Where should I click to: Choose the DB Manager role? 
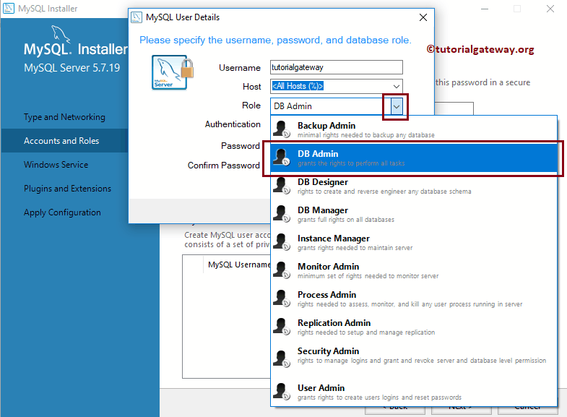click(414, 215)
